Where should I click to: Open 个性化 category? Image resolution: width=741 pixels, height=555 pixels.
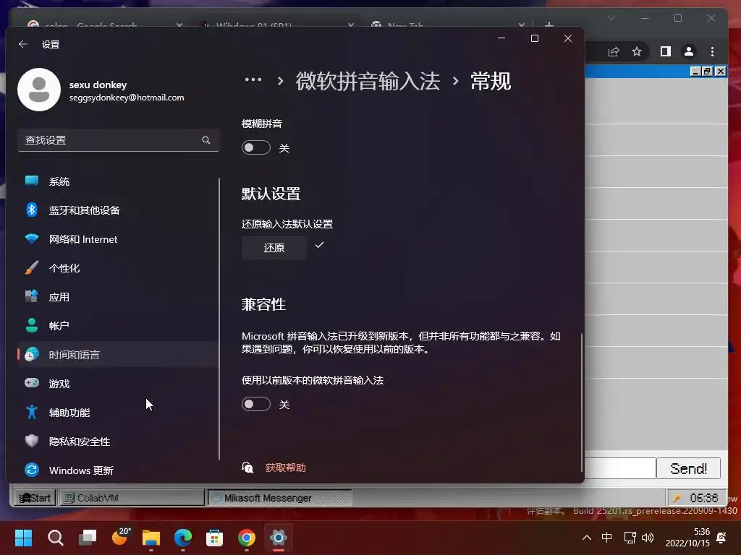(118, 268)
